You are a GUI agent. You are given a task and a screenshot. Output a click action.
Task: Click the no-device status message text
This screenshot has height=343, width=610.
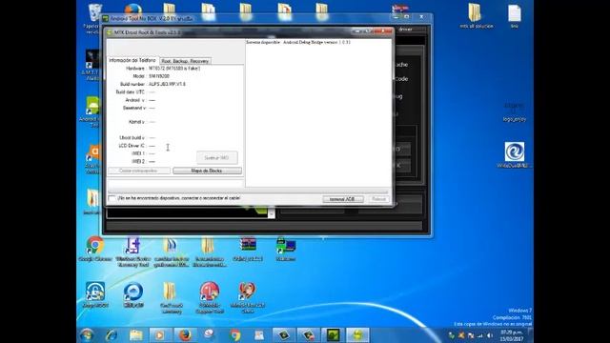[178, 198]
